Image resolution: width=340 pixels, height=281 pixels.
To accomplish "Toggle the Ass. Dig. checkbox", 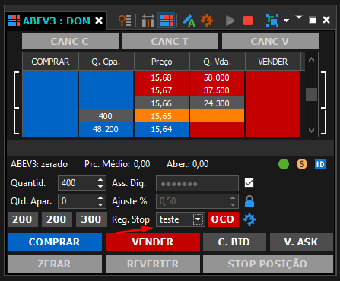I will coord(249,183).
